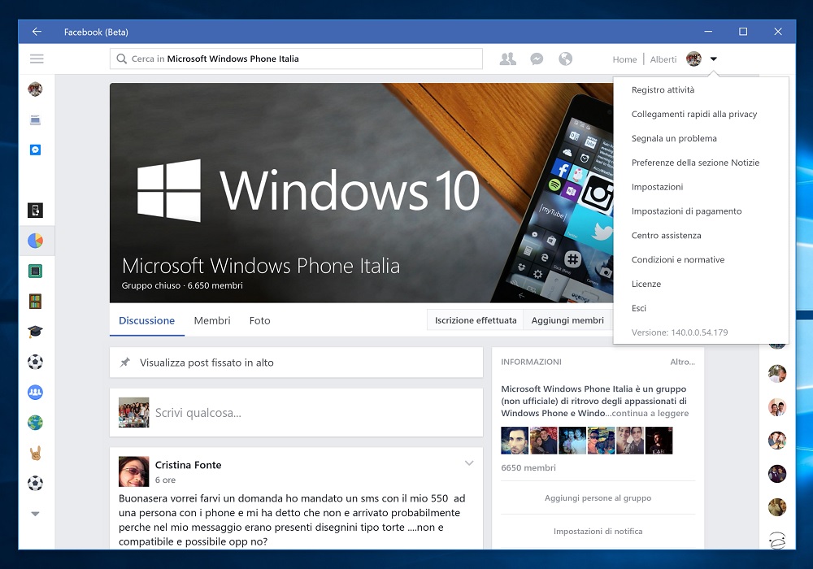Viewport: 813px width, 569px height.
Task: Open Impostazioni from account menu
Action: 657,187
